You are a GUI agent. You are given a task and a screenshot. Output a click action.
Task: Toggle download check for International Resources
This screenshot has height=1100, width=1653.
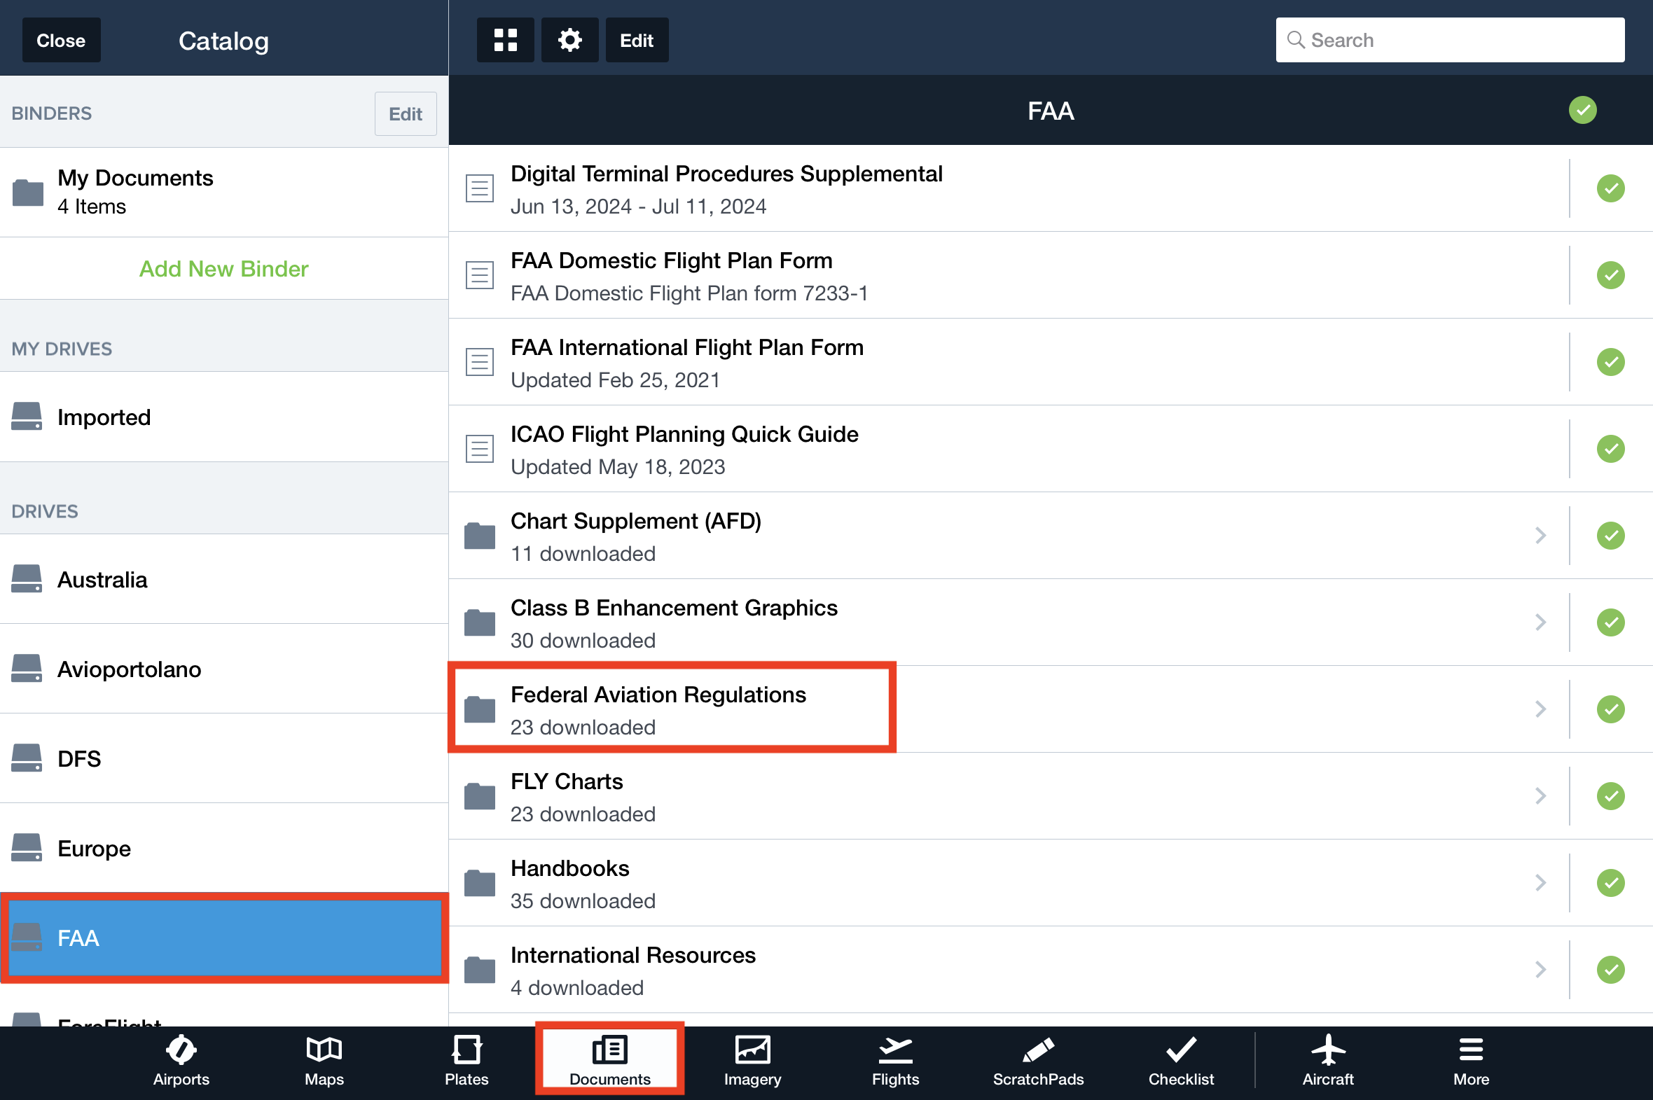pyautogui.click(x=1611, y=970)
